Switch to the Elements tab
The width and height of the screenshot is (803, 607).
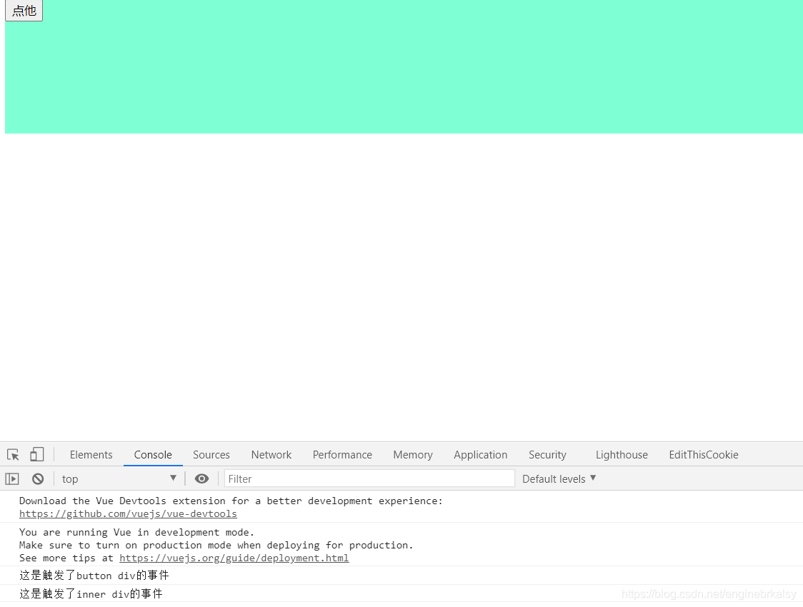coord(91,455)
